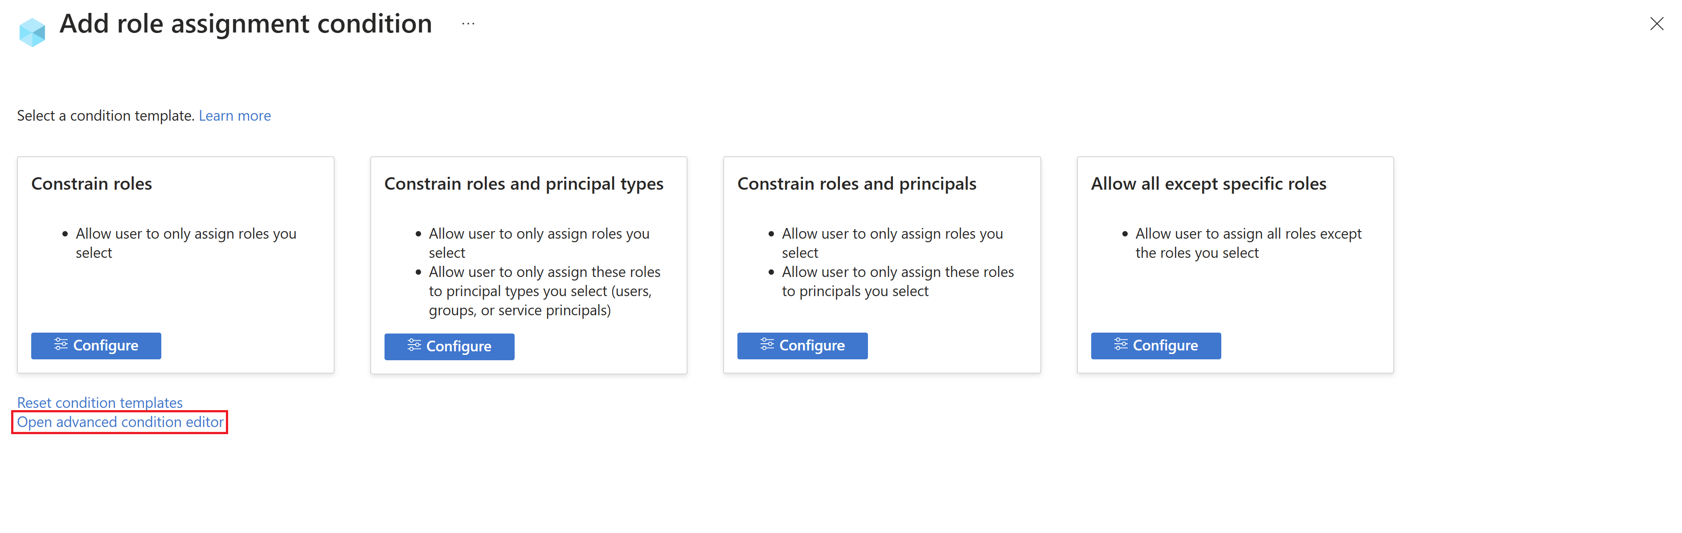This screenshot has width=1682, height=533.
Task: Configure the Constrain roles template
Action: tap(96, 346)
